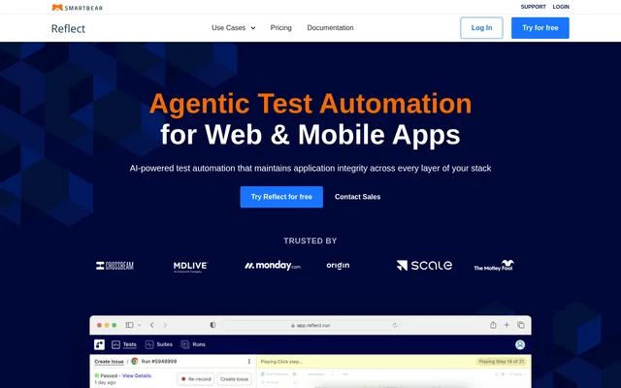This screenshot has width=621, height=388.
Task: Click the Chrome icon beside Run #5948998
Action: [x=135, y=361]
